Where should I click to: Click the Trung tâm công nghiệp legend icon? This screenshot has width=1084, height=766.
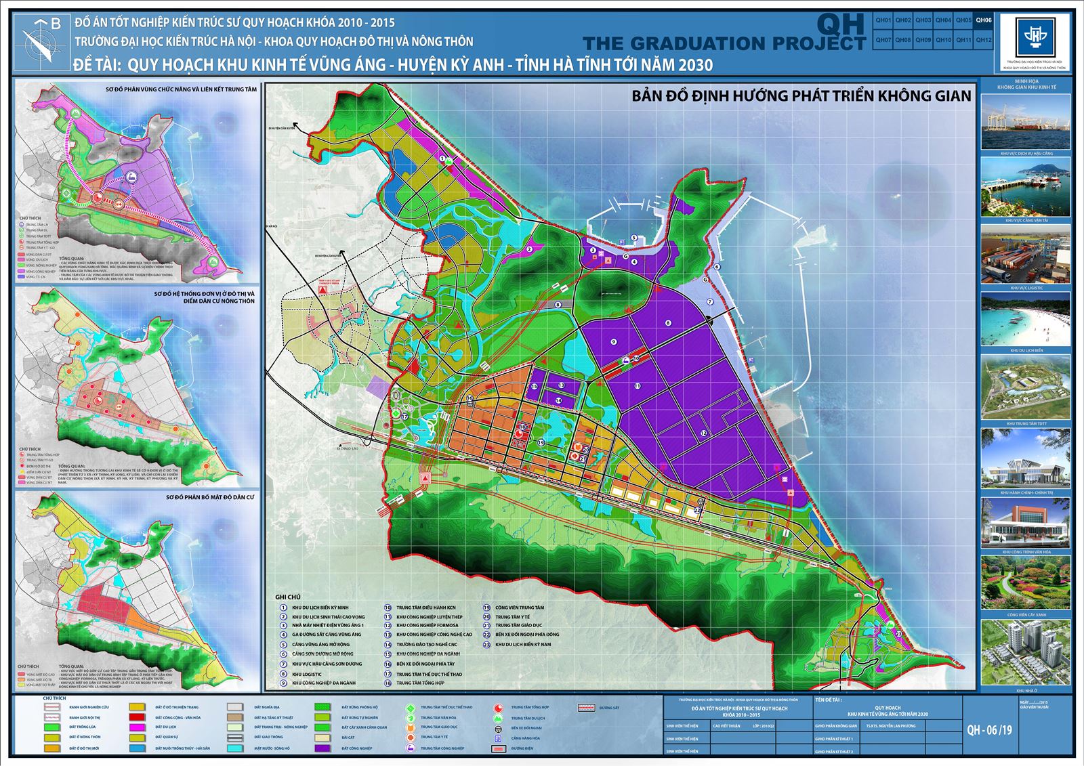pyautogui.click(x=410, y=748)
